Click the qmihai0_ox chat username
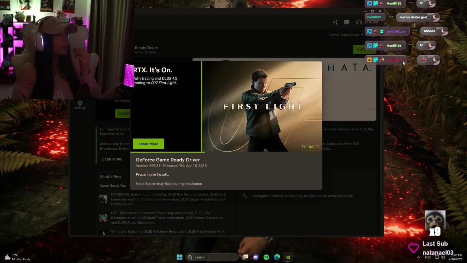This screenshot has height=263, width=467. 396,31
